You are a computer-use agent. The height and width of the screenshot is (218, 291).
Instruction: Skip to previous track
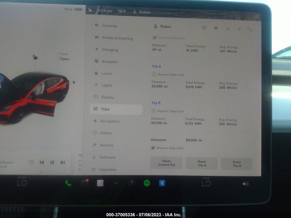coord(42,163)
